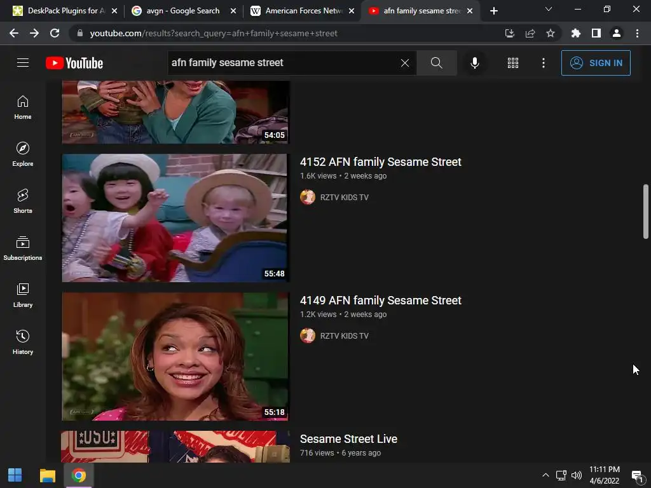
Task: Click the SIGN IN button
Action: tap(596, 63)
